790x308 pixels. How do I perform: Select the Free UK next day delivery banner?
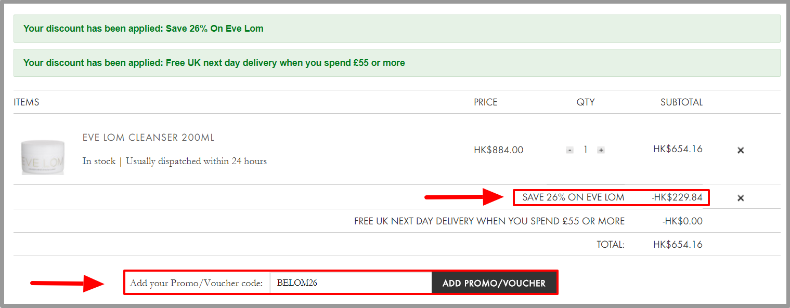(x=397, y=63)
